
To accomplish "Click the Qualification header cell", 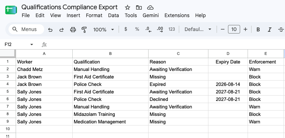I will 110,62.
